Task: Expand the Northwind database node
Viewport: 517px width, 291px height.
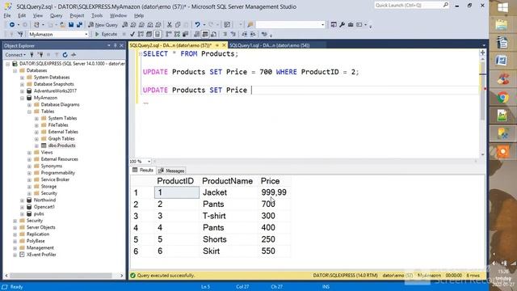Action: coord(22,200)
